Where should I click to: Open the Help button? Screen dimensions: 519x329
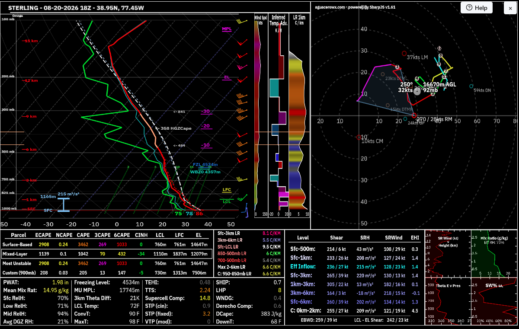pos(477,8)
